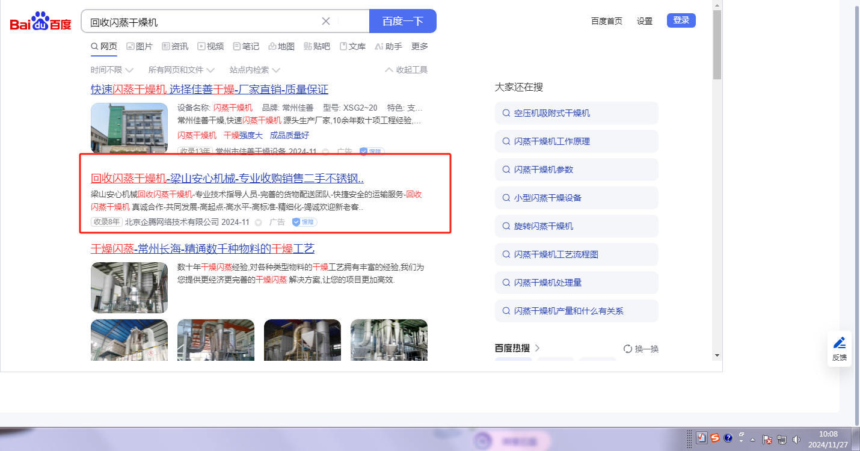Viewport: 860px width, 451px height.
Task: Switch to the 图片 images tab
Action: point(139,46)
